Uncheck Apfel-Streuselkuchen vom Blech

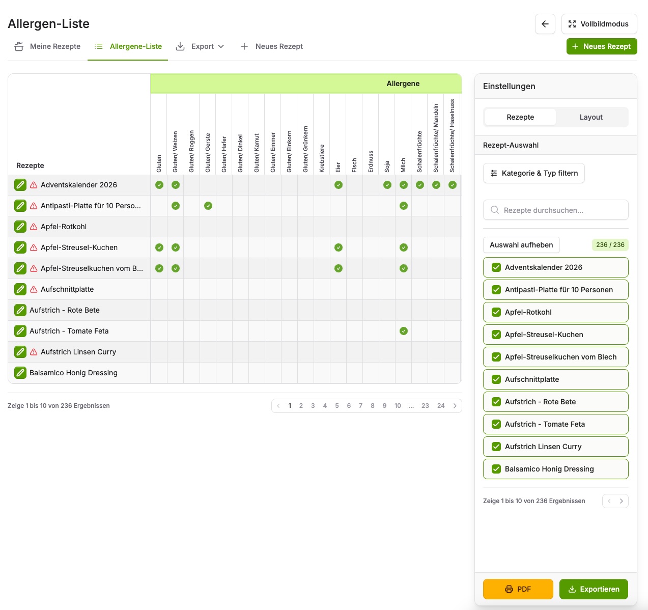[496, 357]
